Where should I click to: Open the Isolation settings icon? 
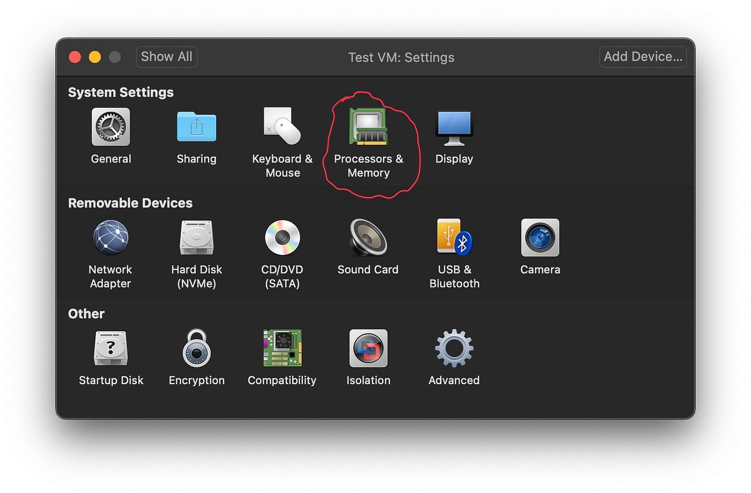click(x=369, y=348)
